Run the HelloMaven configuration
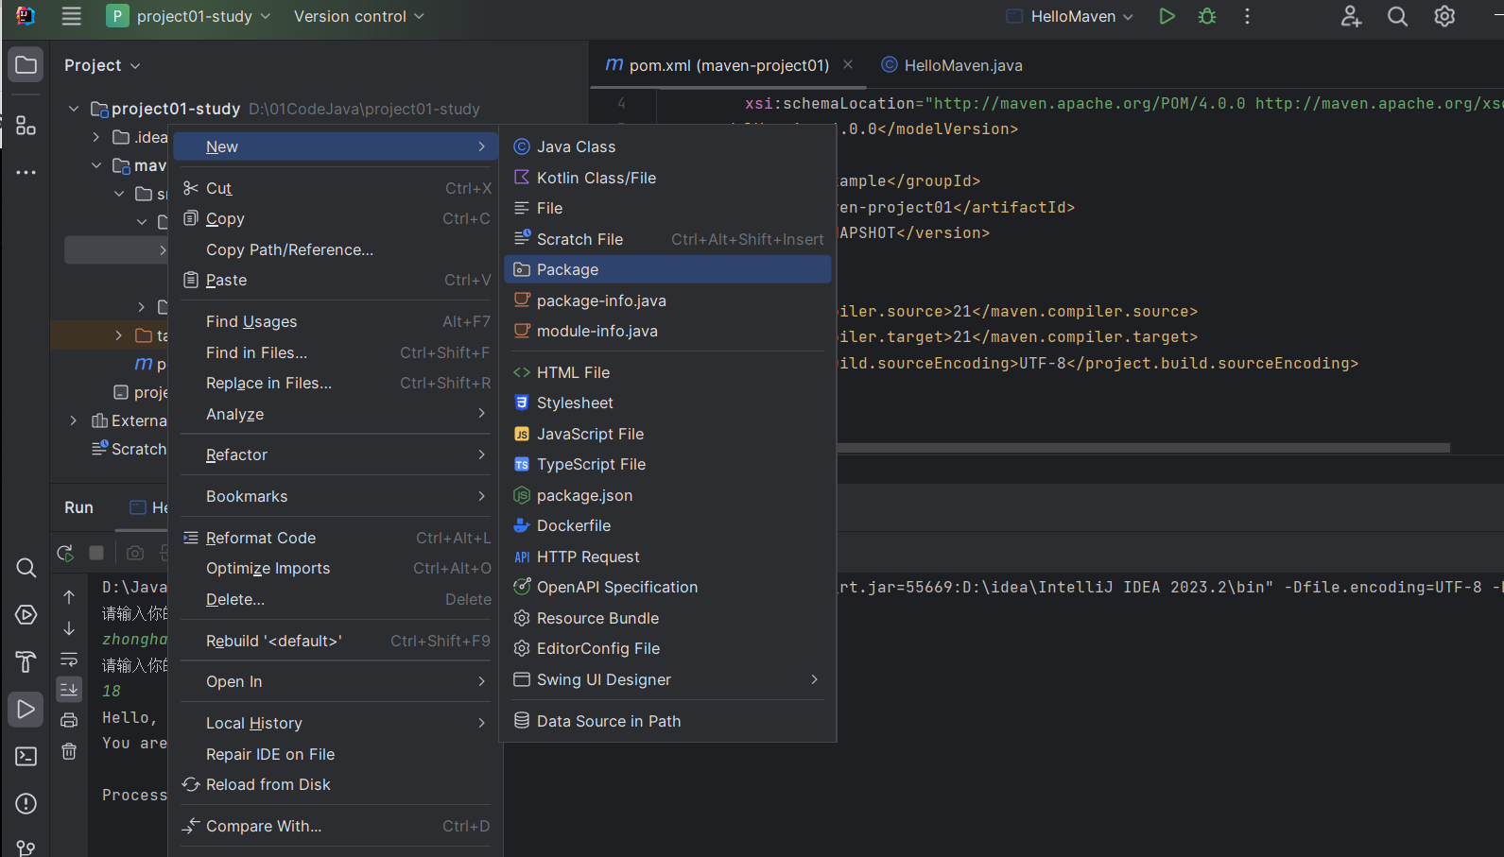The image size is (1504, 857). [x=1167, y=16]
